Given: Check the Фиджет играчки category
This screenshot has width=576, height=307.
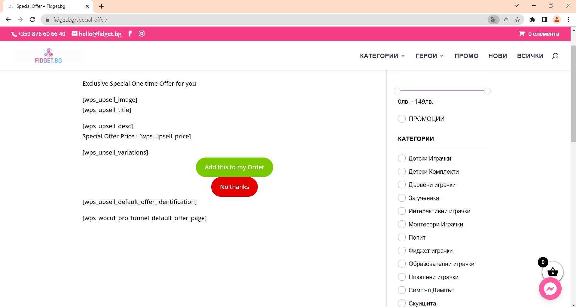Looking at the screenshot, I should pyautogui.click(x=402, y=250).
